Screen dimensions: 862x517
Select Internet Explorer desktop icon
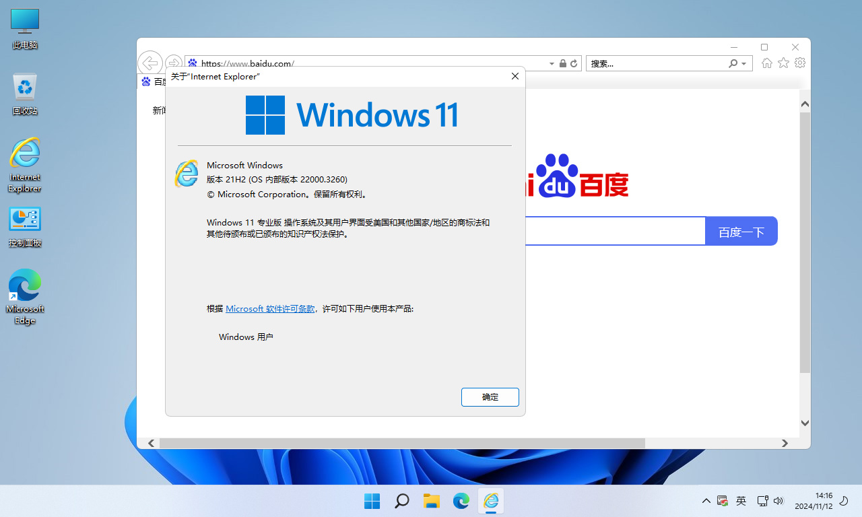(x=25, y=165)
